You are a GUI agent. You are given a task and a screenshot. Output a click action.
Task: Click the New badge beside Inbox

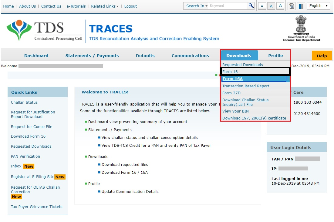[x=29, y=166]
